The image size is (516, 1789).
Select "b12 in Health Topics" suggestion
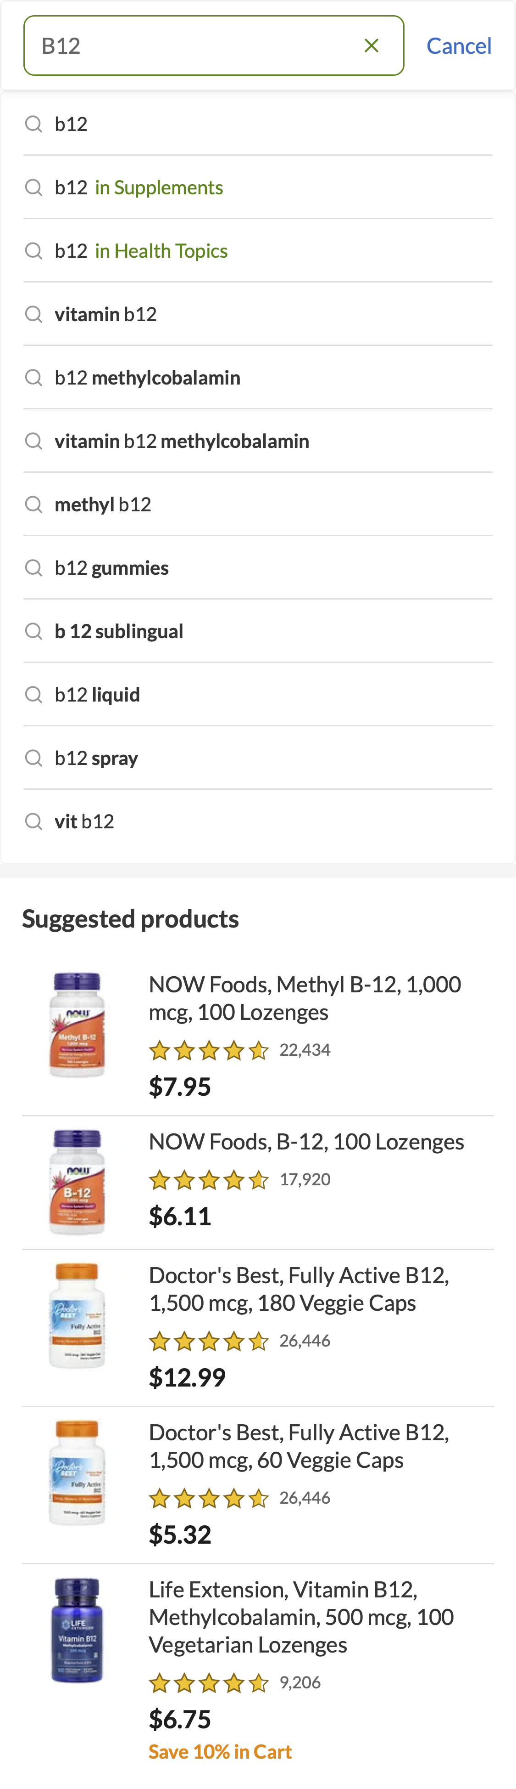141,250
